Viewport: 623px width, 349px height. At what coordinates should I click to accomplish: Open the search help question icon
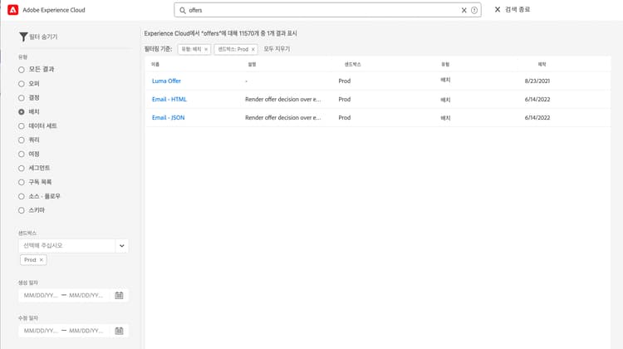[x=474, y=10]
